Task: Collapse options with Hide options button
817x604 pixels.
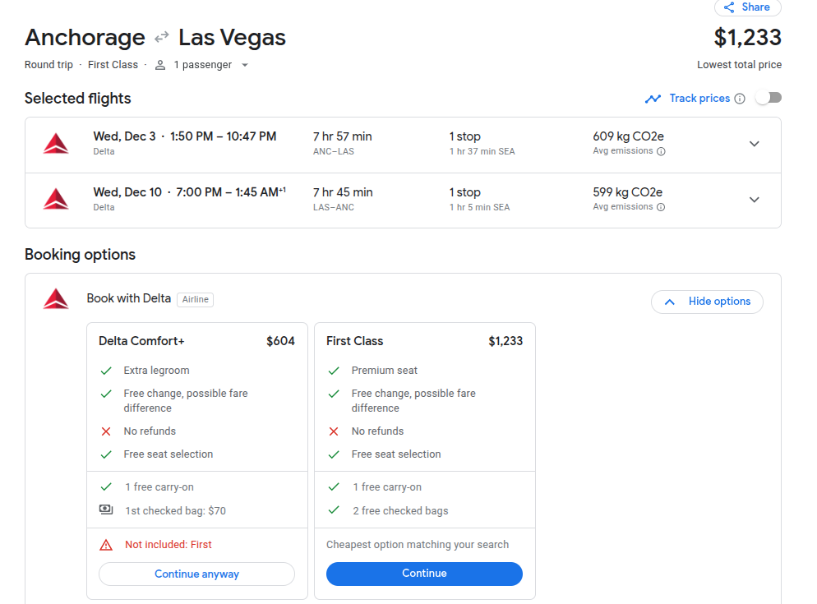Action: click(x=707, y=302)
